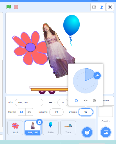116x144 pixels.
Task: Click the left panel vertical scrollbar
Action: pyautogui.click(x=2, y=93)
